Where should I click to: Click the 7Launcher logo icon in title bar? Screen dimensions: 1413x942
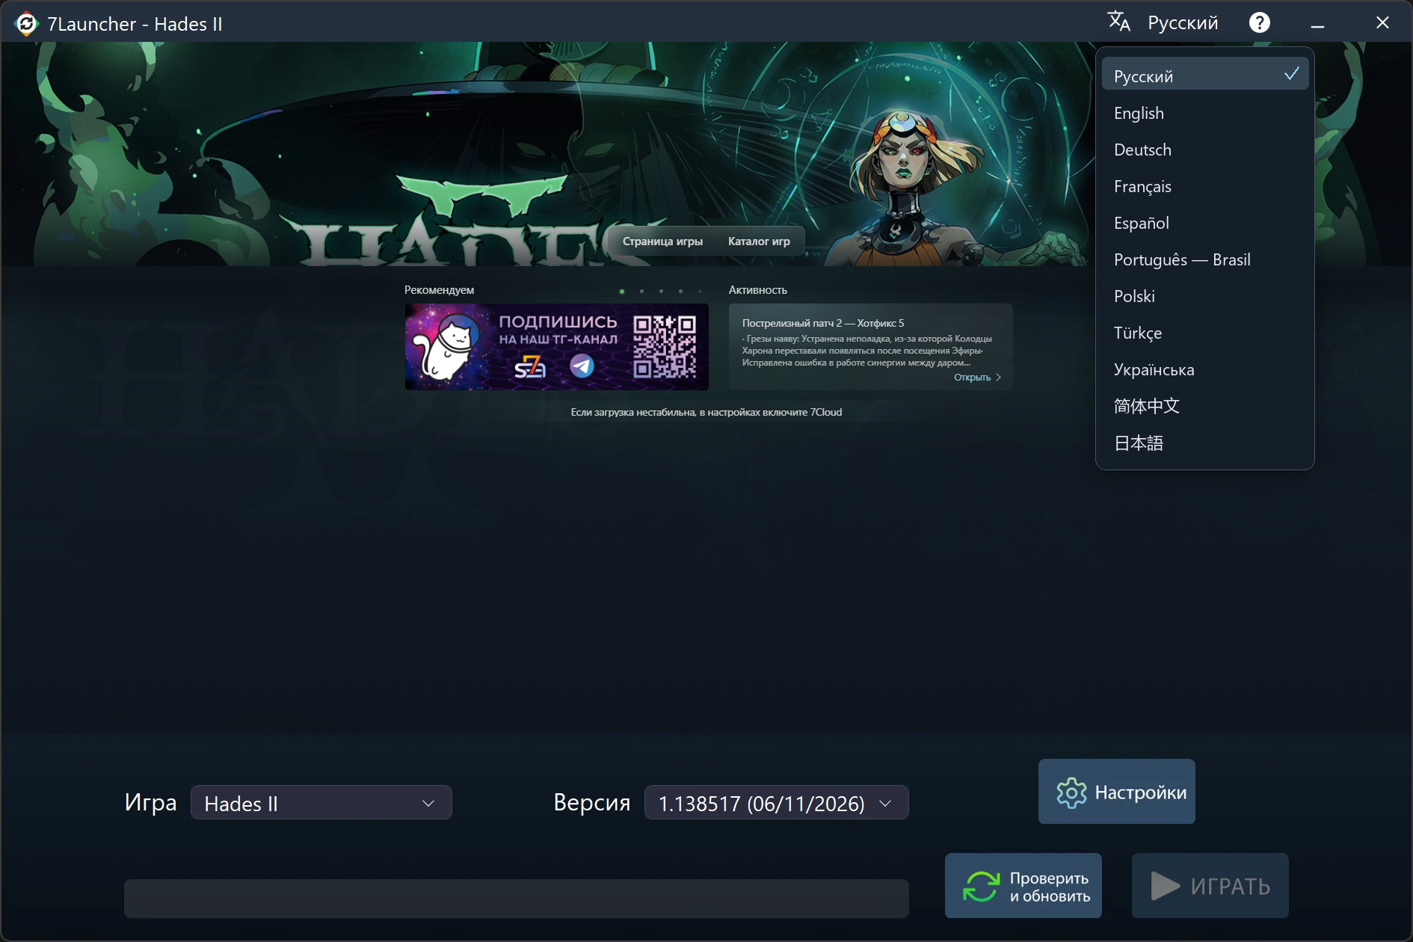click(26, 24)
